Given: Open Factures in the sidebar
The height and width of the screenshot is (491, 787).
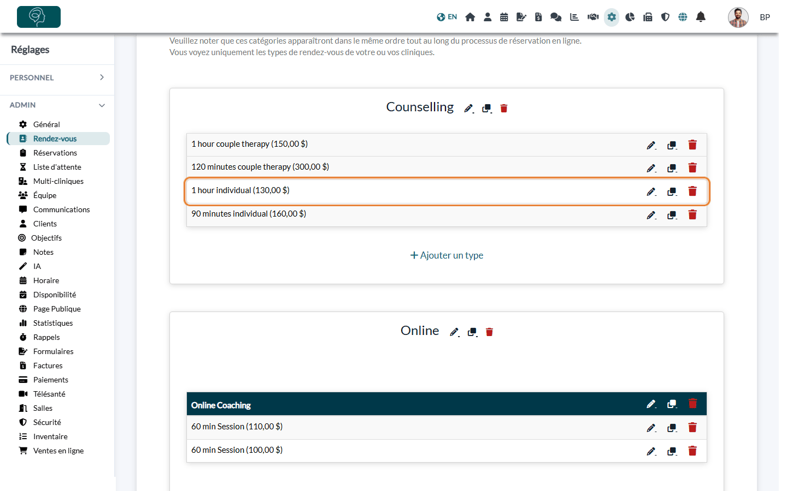Looking at the screenshot, I should (x=48, y=366).
